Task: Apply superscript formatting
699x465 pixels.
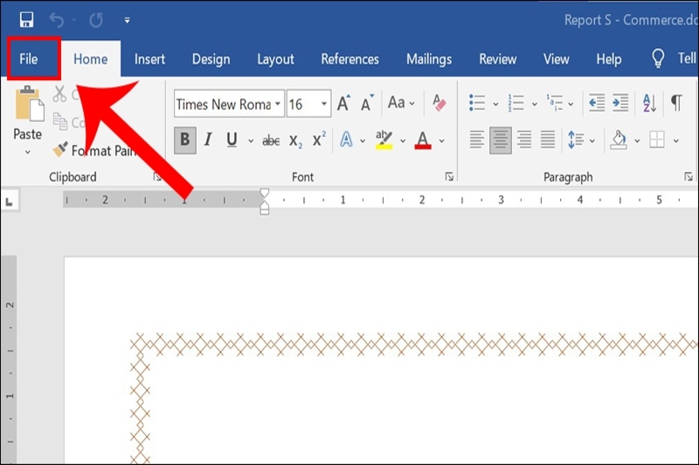Action: 319,140
